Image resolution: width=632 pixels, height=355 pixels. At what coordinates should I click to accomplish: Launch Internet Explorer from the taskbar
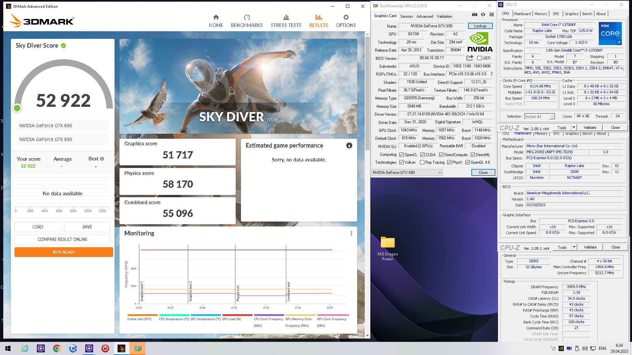25,348
